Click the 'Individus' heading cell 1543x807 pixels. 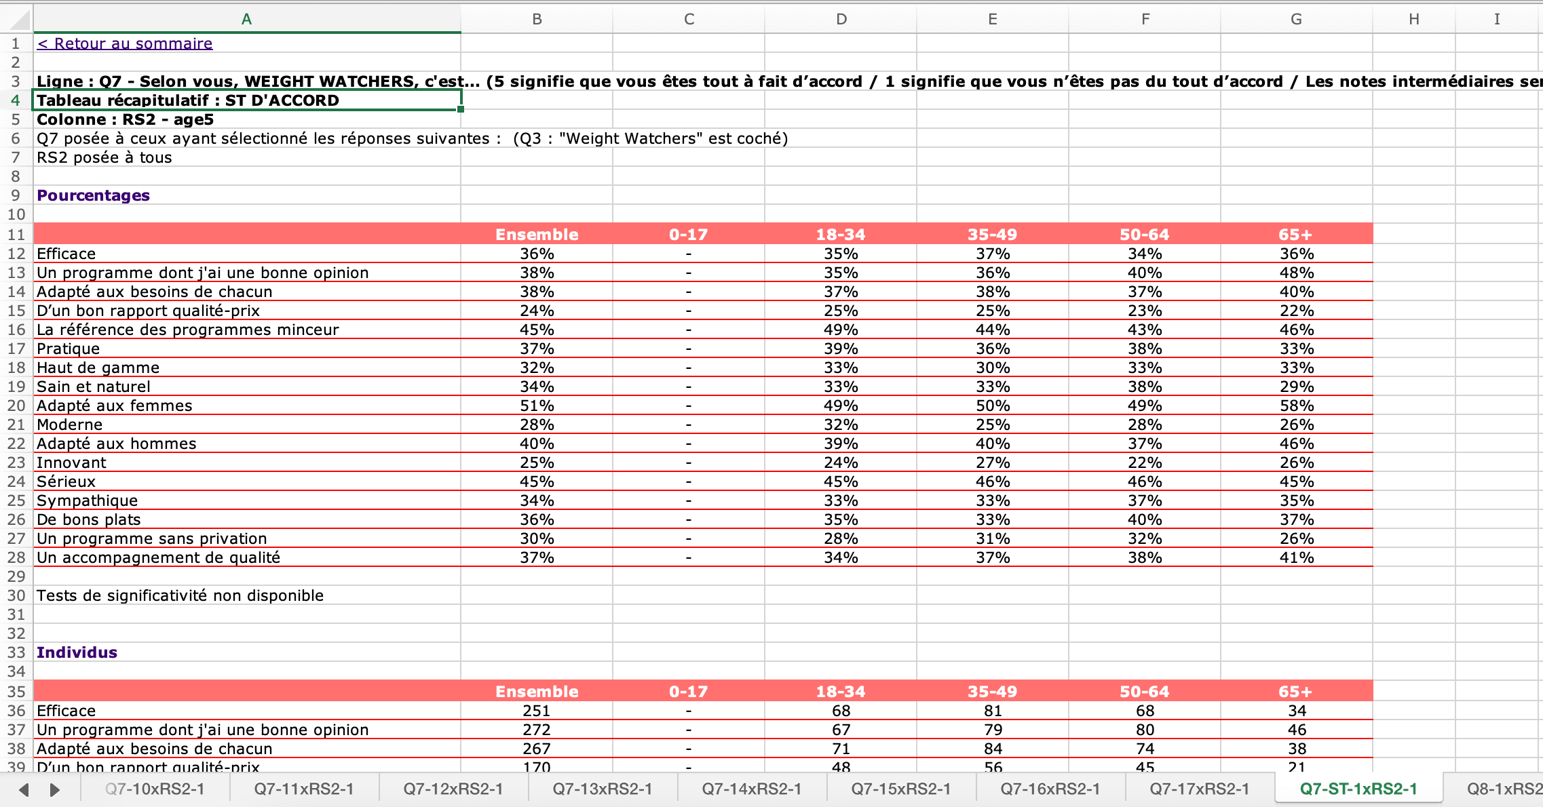pos(247,652)
